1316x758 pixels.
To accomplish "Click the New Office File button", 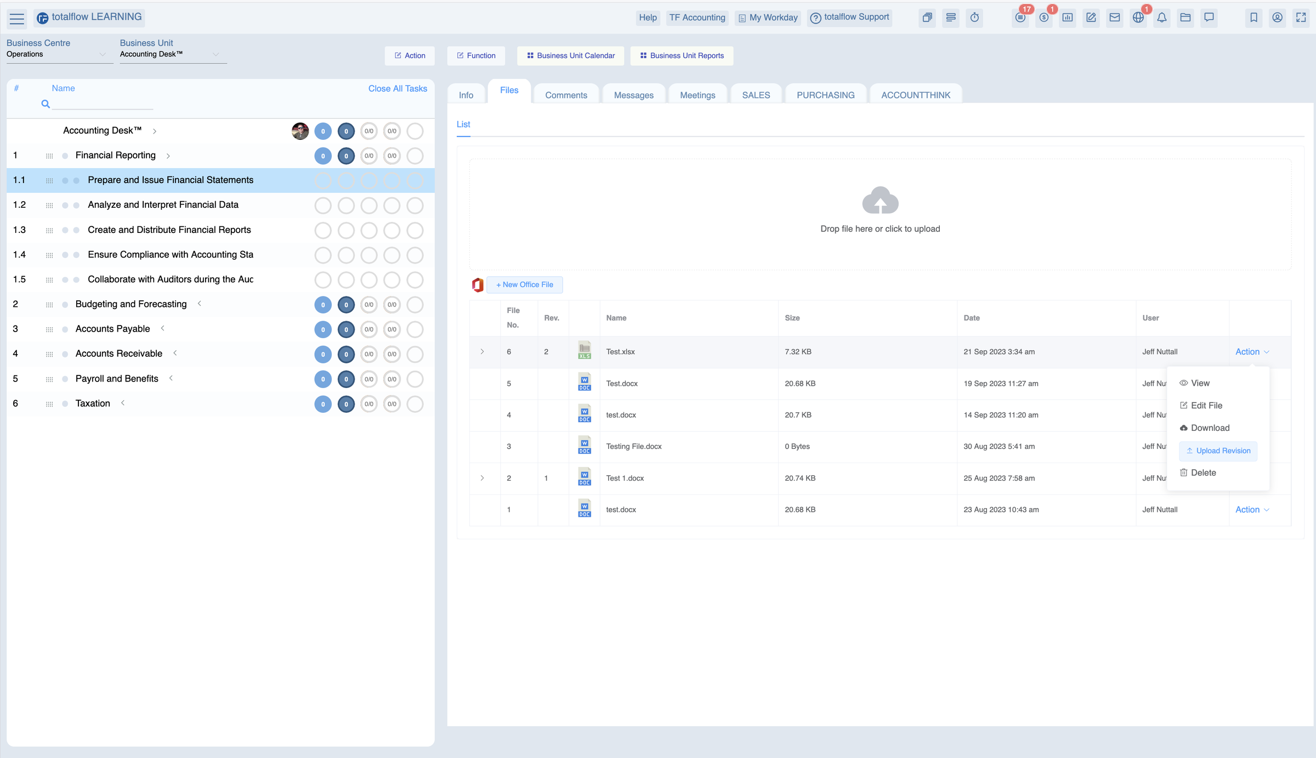I will coord(524,284).
